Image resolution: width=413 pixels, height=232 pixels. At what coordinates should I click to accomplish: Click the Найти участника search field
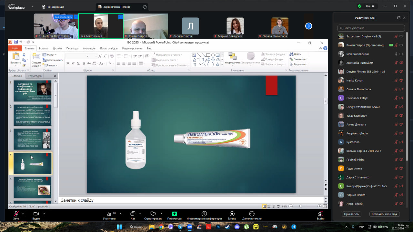371,28
